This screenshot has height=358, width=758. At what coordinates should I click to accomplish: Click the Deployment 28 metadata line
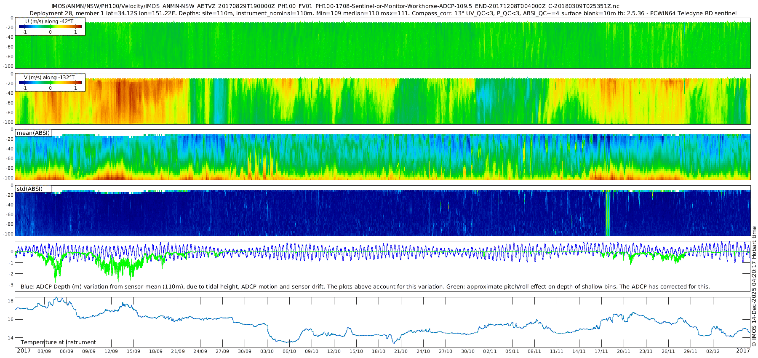tap(383, 13)
